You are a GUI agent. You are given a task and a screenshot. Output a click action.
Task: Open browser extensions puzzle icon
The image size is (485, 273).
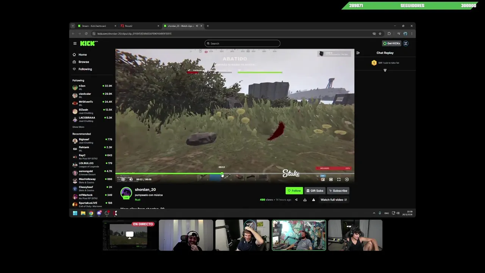pos(389,33)
